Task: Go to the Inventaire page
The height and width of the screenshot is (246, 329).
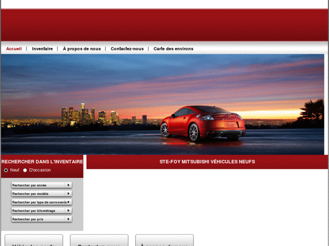Action: point(42,49)
